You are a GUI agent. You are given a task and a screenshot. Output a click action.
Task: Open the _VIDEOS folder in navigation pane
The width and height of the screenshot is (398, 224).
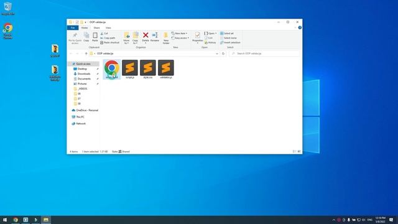[x=83, y=88]
